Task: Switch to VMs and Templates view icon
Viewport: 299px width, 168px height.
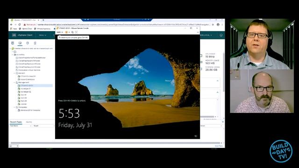Action: (20, 43)
